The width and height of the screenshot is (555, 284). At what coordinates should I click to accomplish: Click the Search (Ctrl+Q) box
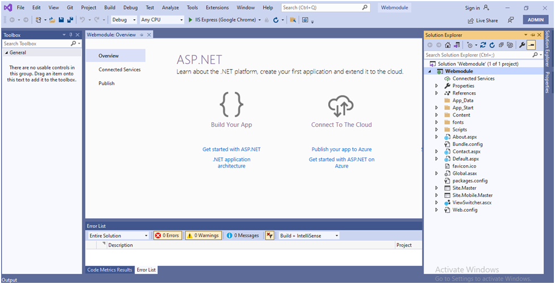325,7
